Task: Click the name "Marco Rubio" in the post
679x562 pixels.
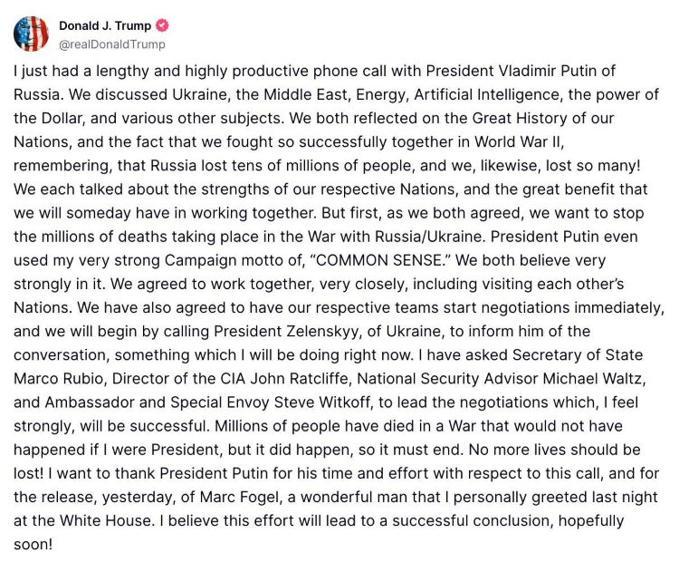Action: click(x=59, y=379)
